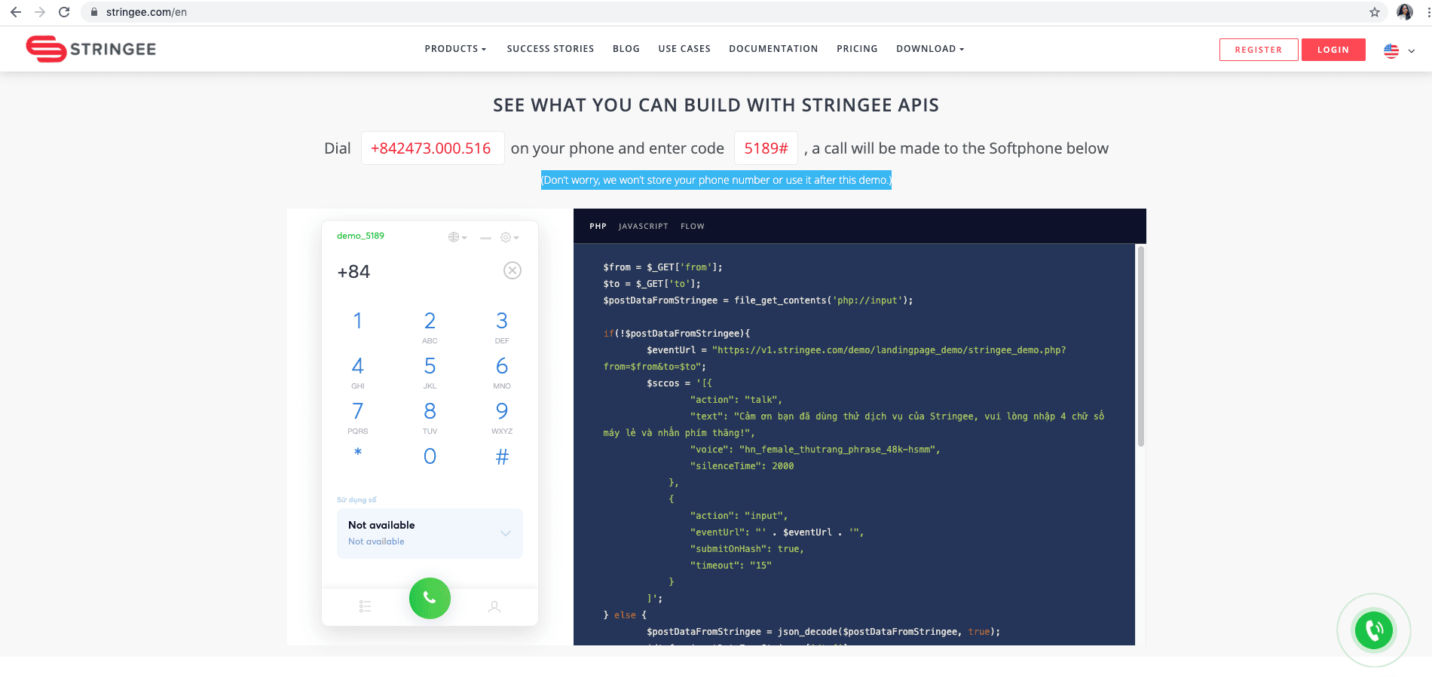Click the demo_5189 account label
The image size is (1432, 677).
point(360,236)
